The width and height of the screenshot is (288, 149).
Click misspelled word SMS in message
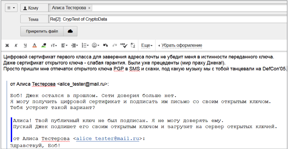135,69
